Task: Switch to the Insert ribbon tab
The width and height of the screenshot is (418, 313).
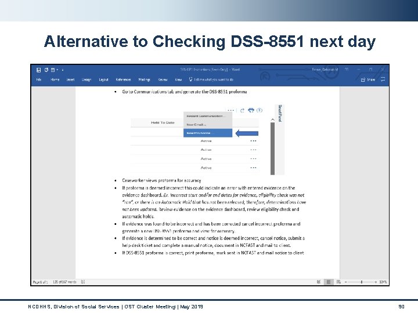Action: [x=70, y=79]
